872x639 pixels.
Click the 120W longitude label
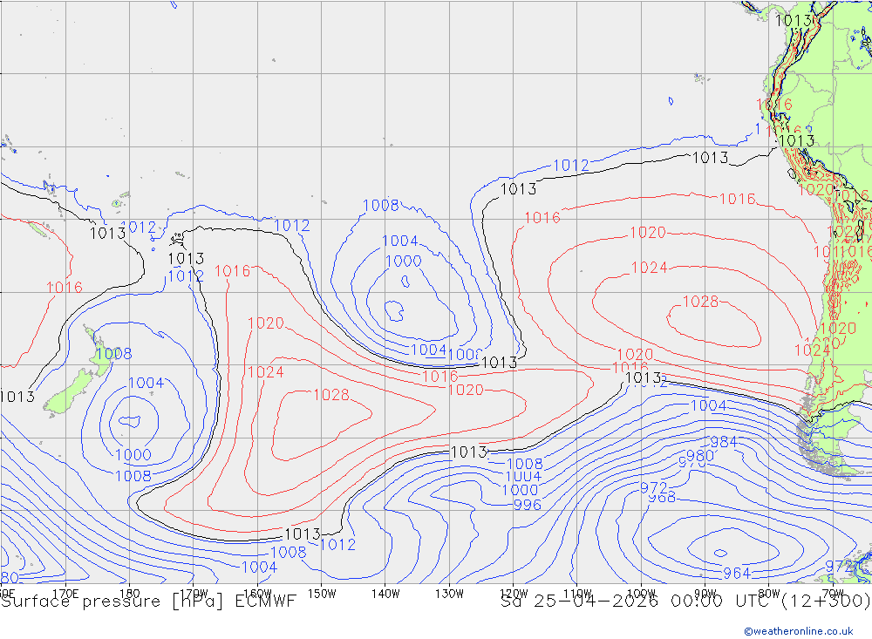[514, 594]
